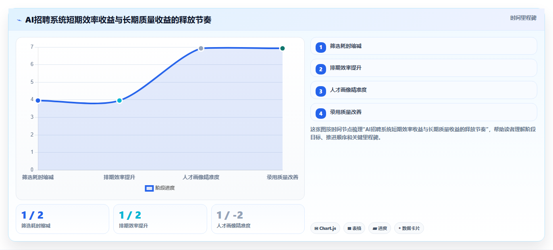Screen dimensions: 553x250
Task: Select the blue data point for 筛选耗时缩减
Action: point(38,100)
